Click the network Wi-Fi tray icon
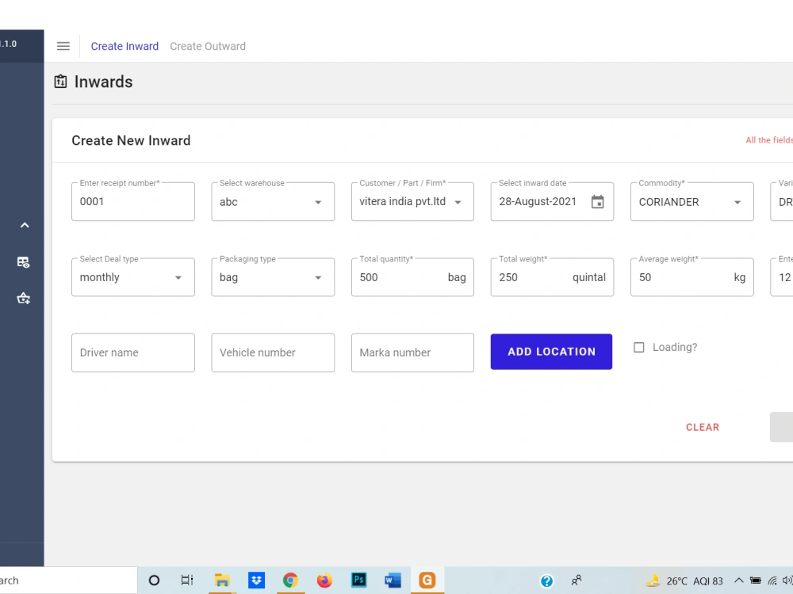 point(772,581)
